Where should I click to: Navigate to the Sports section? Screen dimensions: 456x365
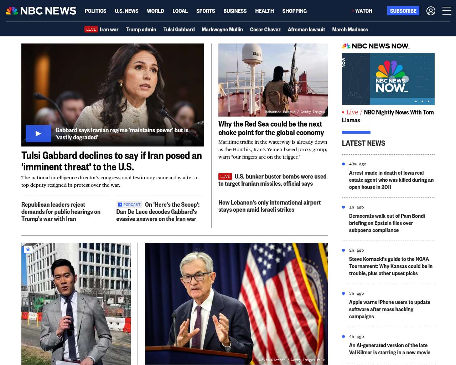(x=206, y=11)
